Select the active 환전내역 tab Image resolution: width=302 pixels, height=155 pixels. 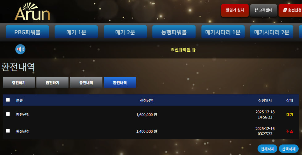tap(120, 83)
